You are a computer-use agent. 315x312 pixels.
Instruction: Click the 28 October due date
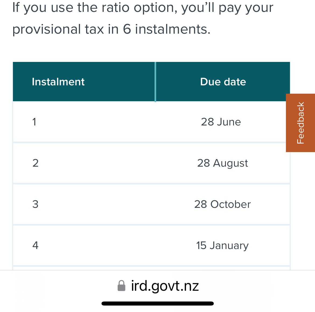(222, 204)
